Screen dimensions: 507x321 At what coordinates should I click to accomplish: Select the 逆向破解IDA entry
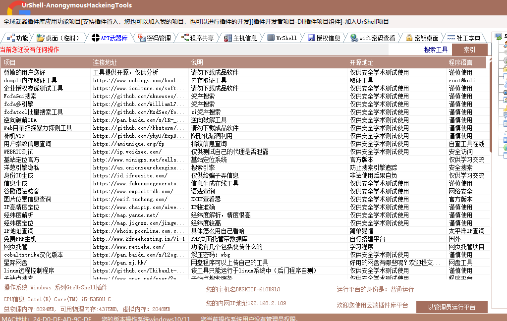[x=245, y=120]
